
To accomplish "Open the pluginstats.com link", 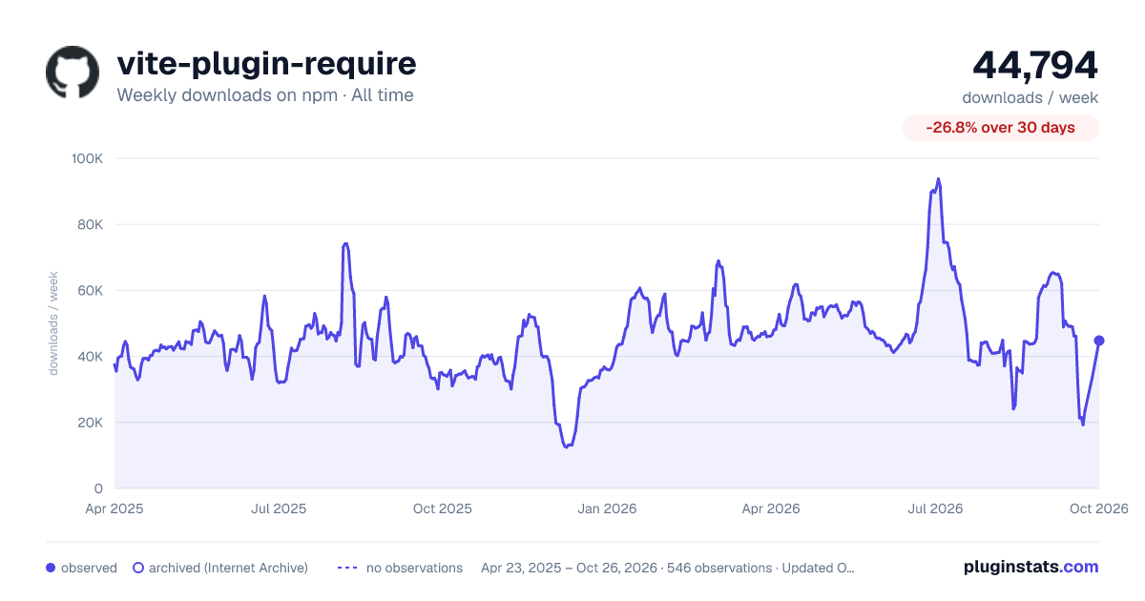I will 1031,567.
